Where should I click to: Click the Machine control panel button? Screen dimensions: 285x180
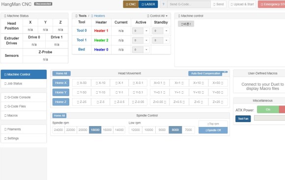point(186,24)
